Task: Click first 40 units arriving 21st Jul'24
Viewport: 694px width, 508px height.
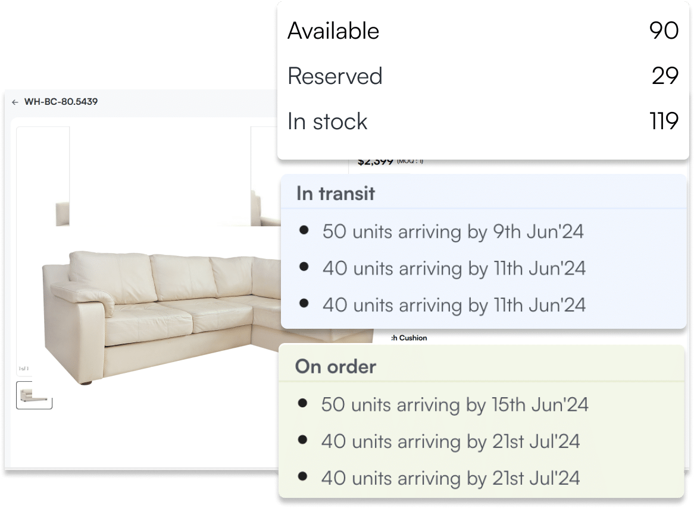Action: (x=451, y=441)
